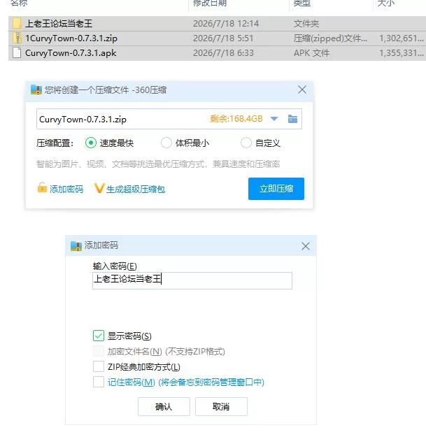Close the 添加密码 dialog
The width and height of the screenshot is (426, 444).
[x=306, y=246]
